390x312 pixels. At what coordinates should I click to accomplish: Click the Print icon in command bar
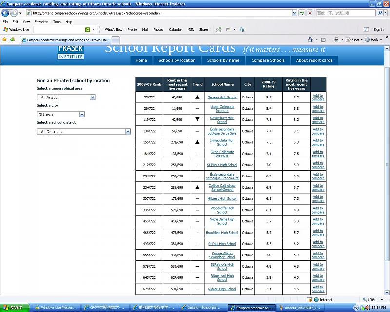(336, 40)
